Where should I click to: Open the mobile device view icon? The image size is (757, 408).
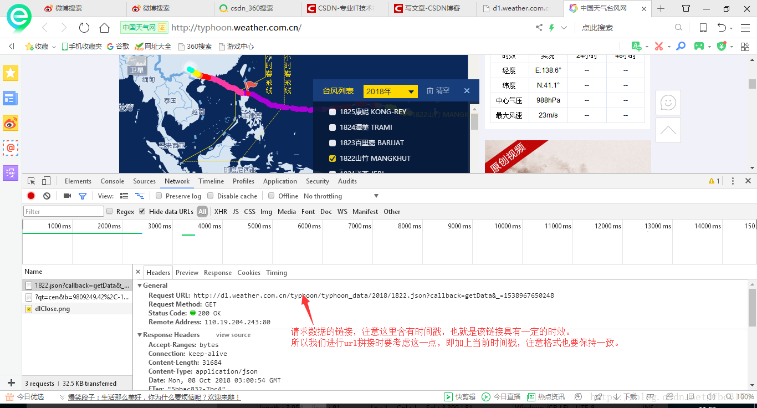(x=703, y=28)
